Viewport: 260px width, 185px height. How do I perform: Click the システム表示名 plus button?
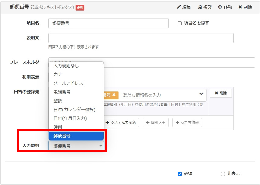[120, 123]
